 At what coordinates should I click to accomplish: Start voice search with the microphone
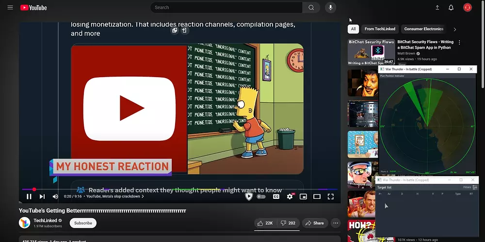coord(330,7)
